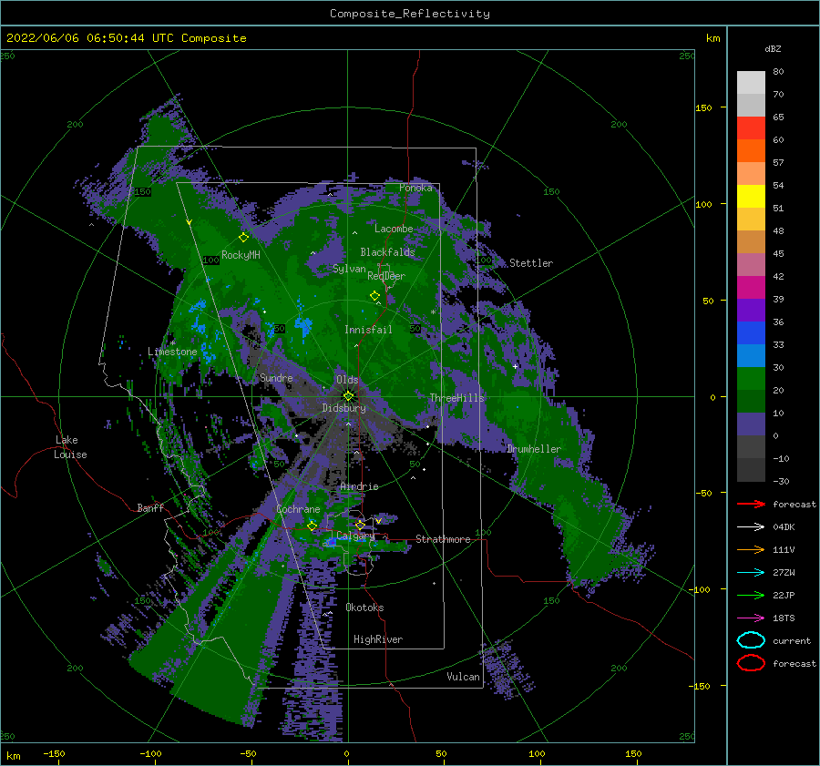
Task: Click the dBZ legend heading
Action: click(x=773, y=48)
